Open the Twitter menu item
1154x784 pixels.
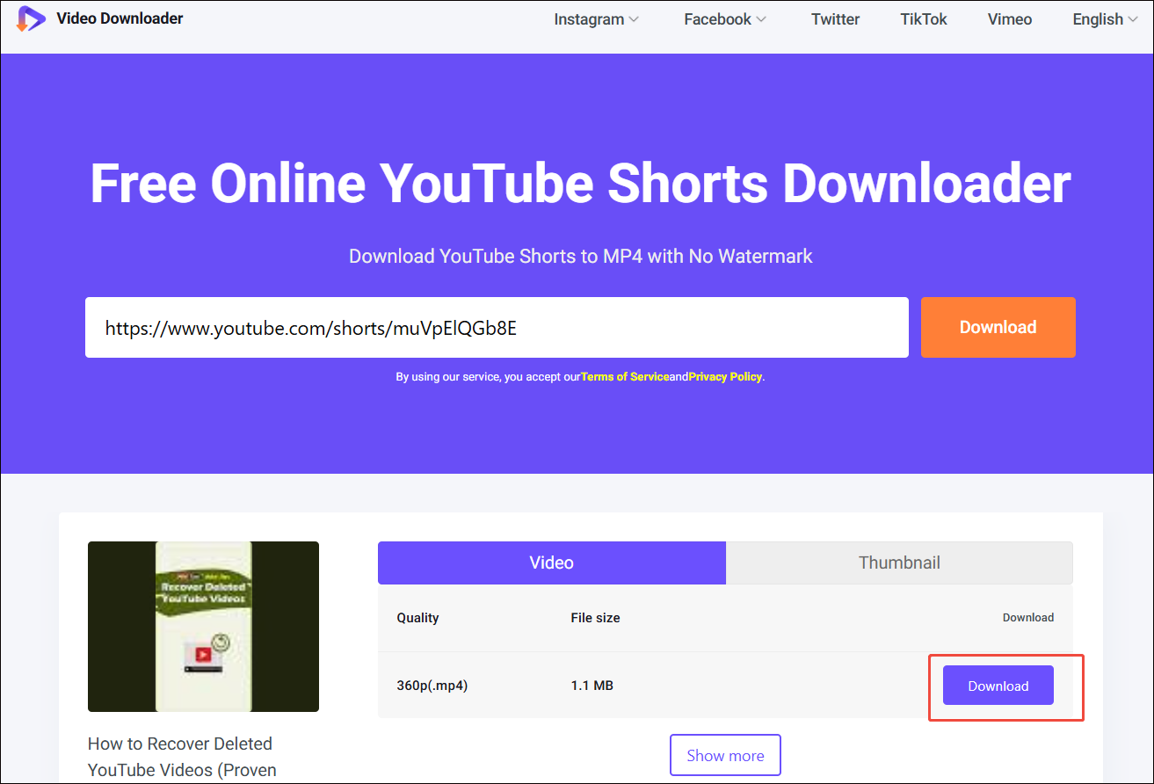(x=835, y=19)
